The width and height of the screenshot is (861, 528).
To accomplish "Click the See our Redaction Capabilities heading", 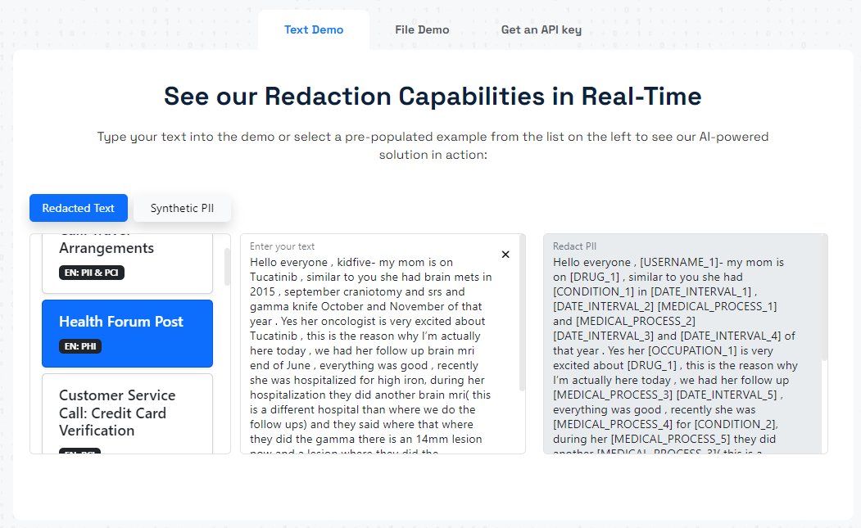I will (432, 96).
